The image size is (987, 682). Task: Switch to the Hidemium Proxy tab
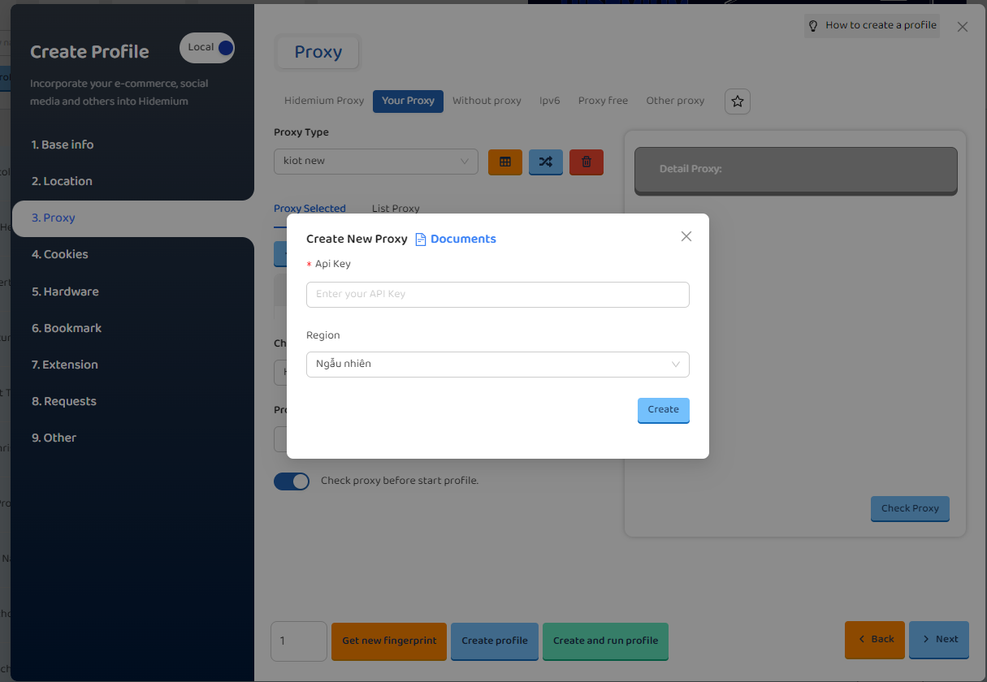[x=324, y=101]
